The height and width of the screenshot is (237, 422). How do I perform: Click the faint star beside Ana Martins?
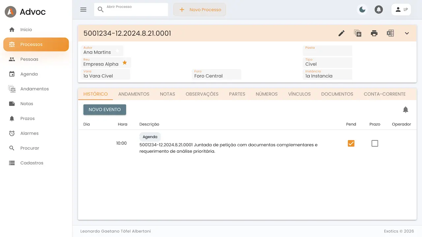(117, 51)
